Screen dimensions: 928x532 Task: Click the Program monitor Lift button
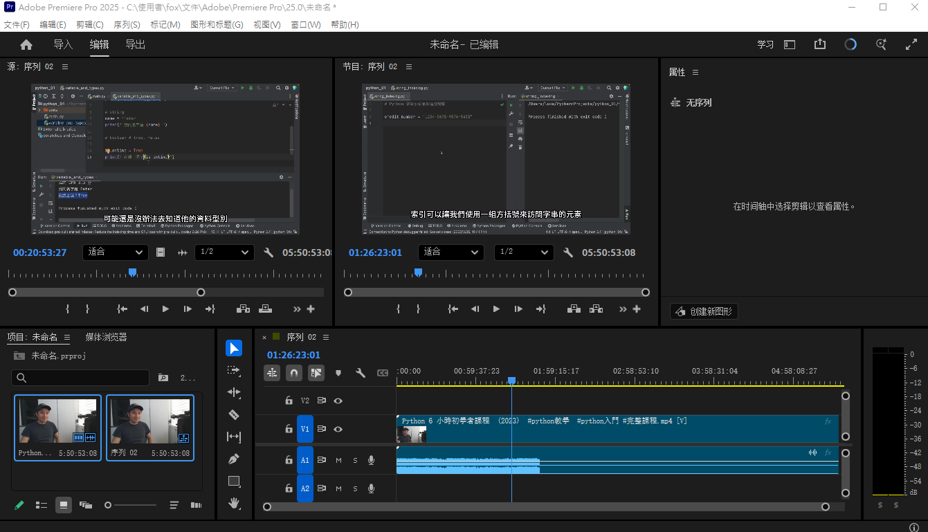574,309
